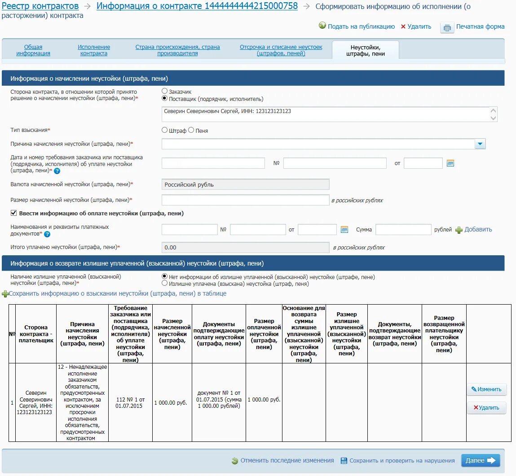Click Сохранить и проверить на нарушения

(402, 461)
